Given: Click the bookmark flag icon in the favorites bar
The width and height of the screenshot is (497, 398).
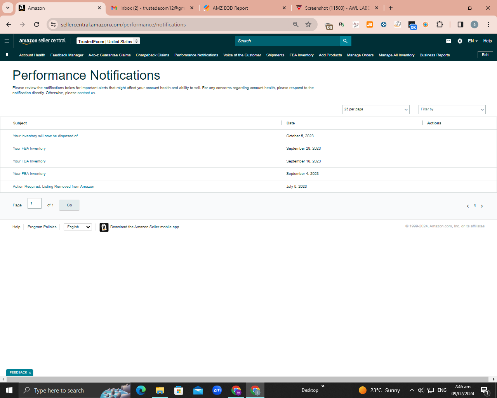Looking at the screenshot, I should coord(7,55).
